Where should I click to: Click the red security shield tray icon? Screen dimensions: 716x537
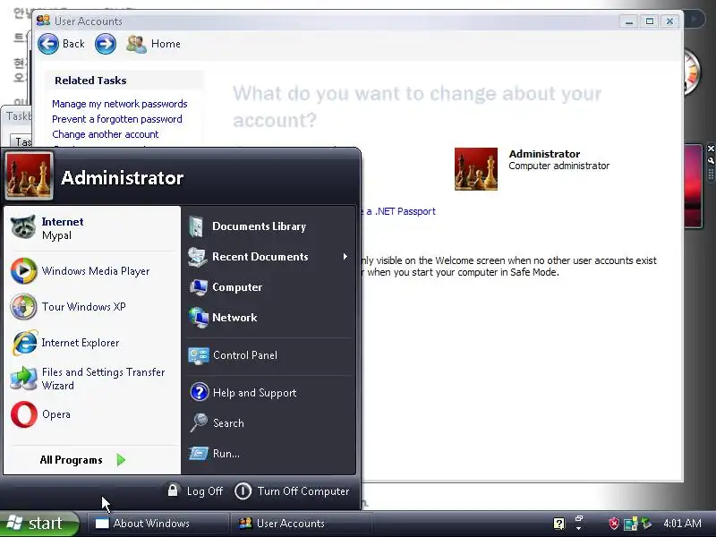coord(614,524)
